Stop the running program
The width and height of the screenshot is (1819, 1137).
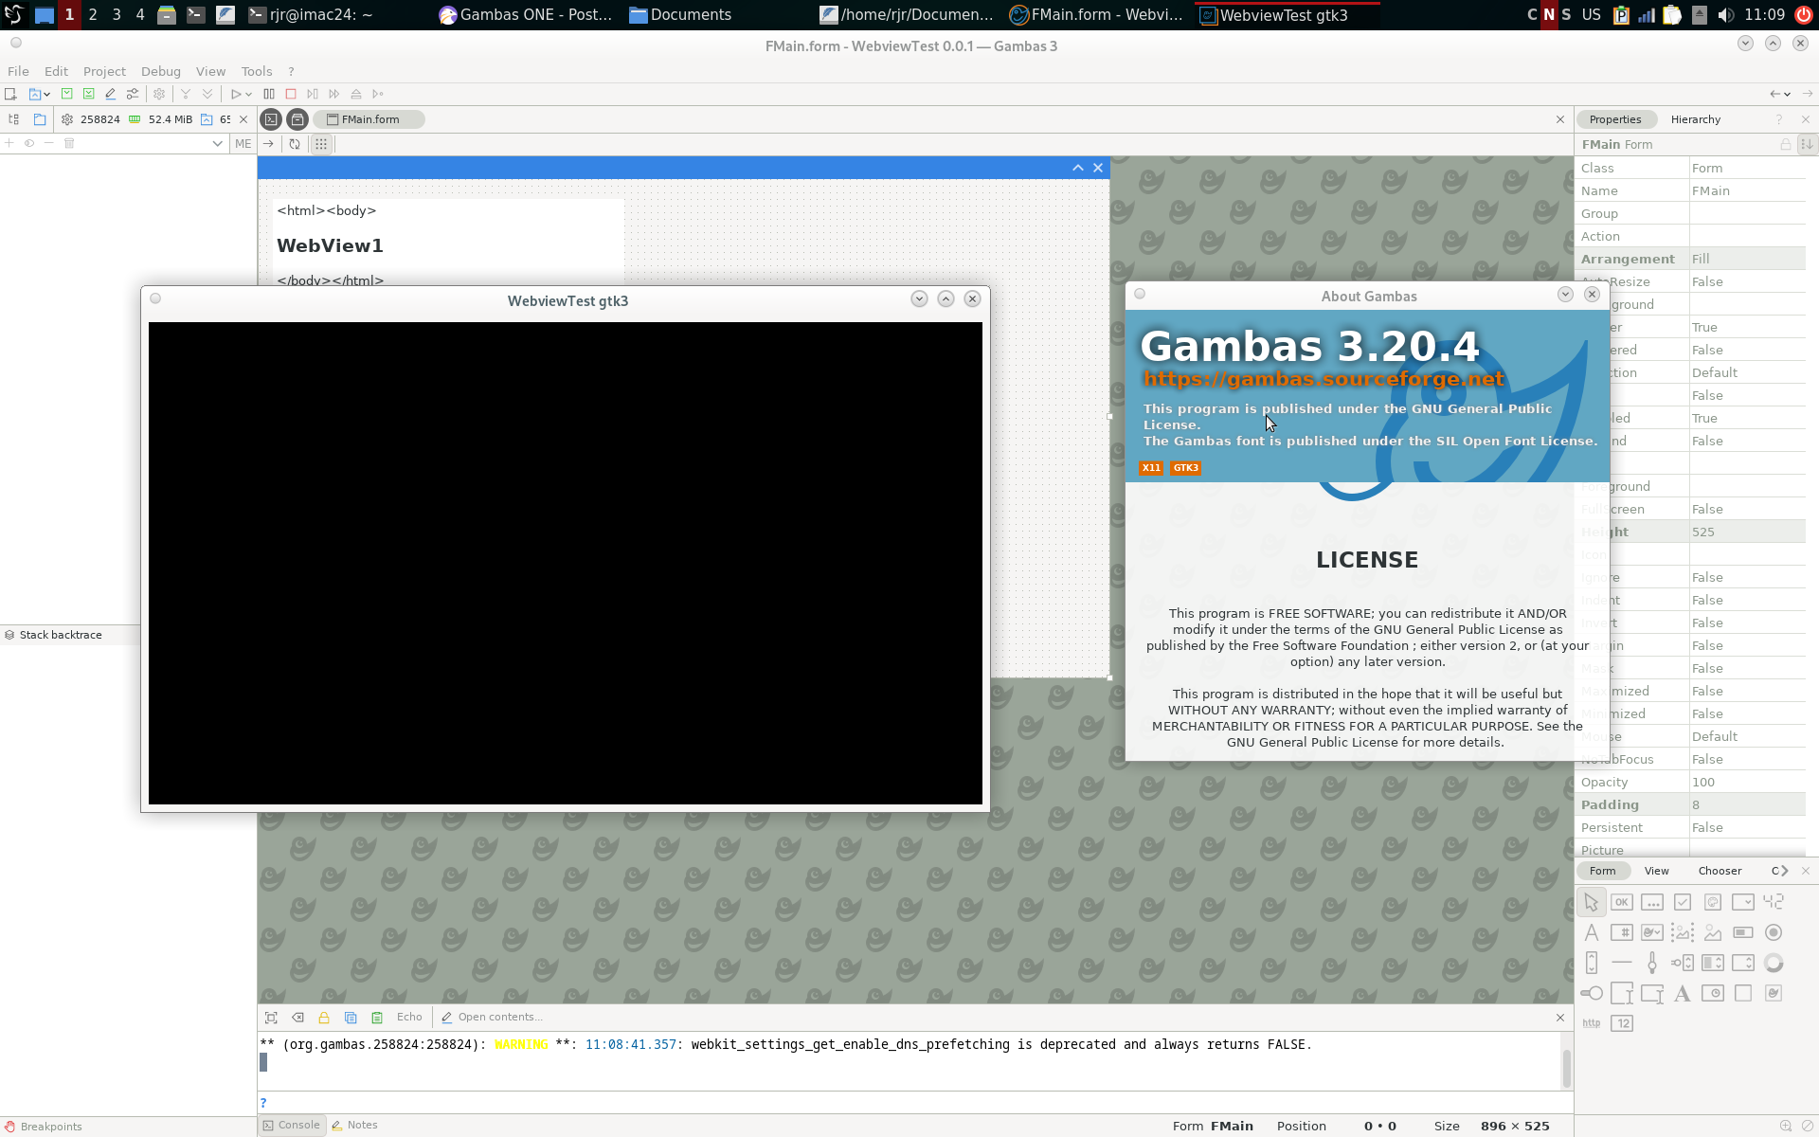291,94
